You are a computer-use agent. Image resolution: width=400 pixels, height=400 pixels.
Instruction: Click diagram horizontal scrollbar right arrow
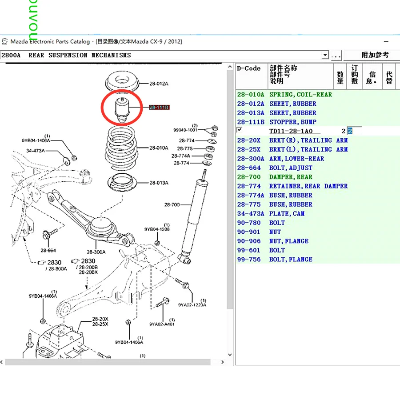tap(223, 362)
